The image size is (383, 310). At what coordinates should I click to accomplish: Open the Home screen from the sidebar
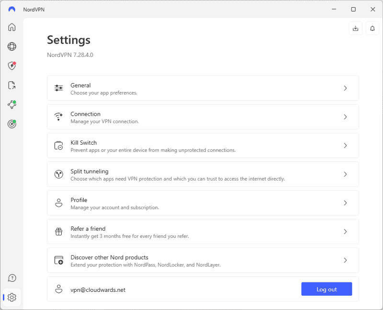(11, 27)
